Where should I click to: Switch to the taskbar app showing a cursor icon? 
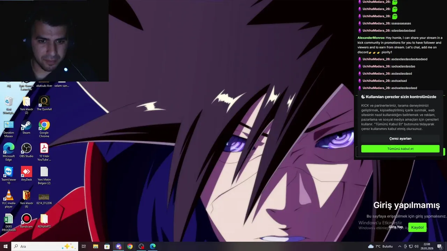(x=118, y=246)
